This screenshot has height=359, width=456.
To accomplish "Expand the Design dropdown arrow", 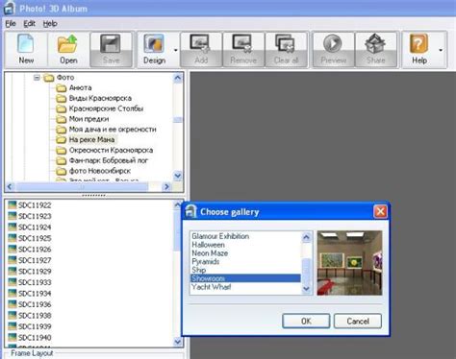I will 176,50.
